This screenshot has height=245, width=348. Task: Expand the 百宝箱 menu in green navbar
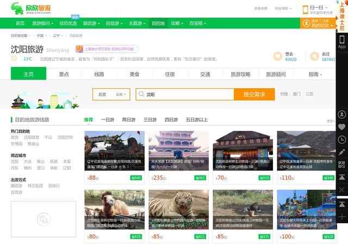(197, 23)
